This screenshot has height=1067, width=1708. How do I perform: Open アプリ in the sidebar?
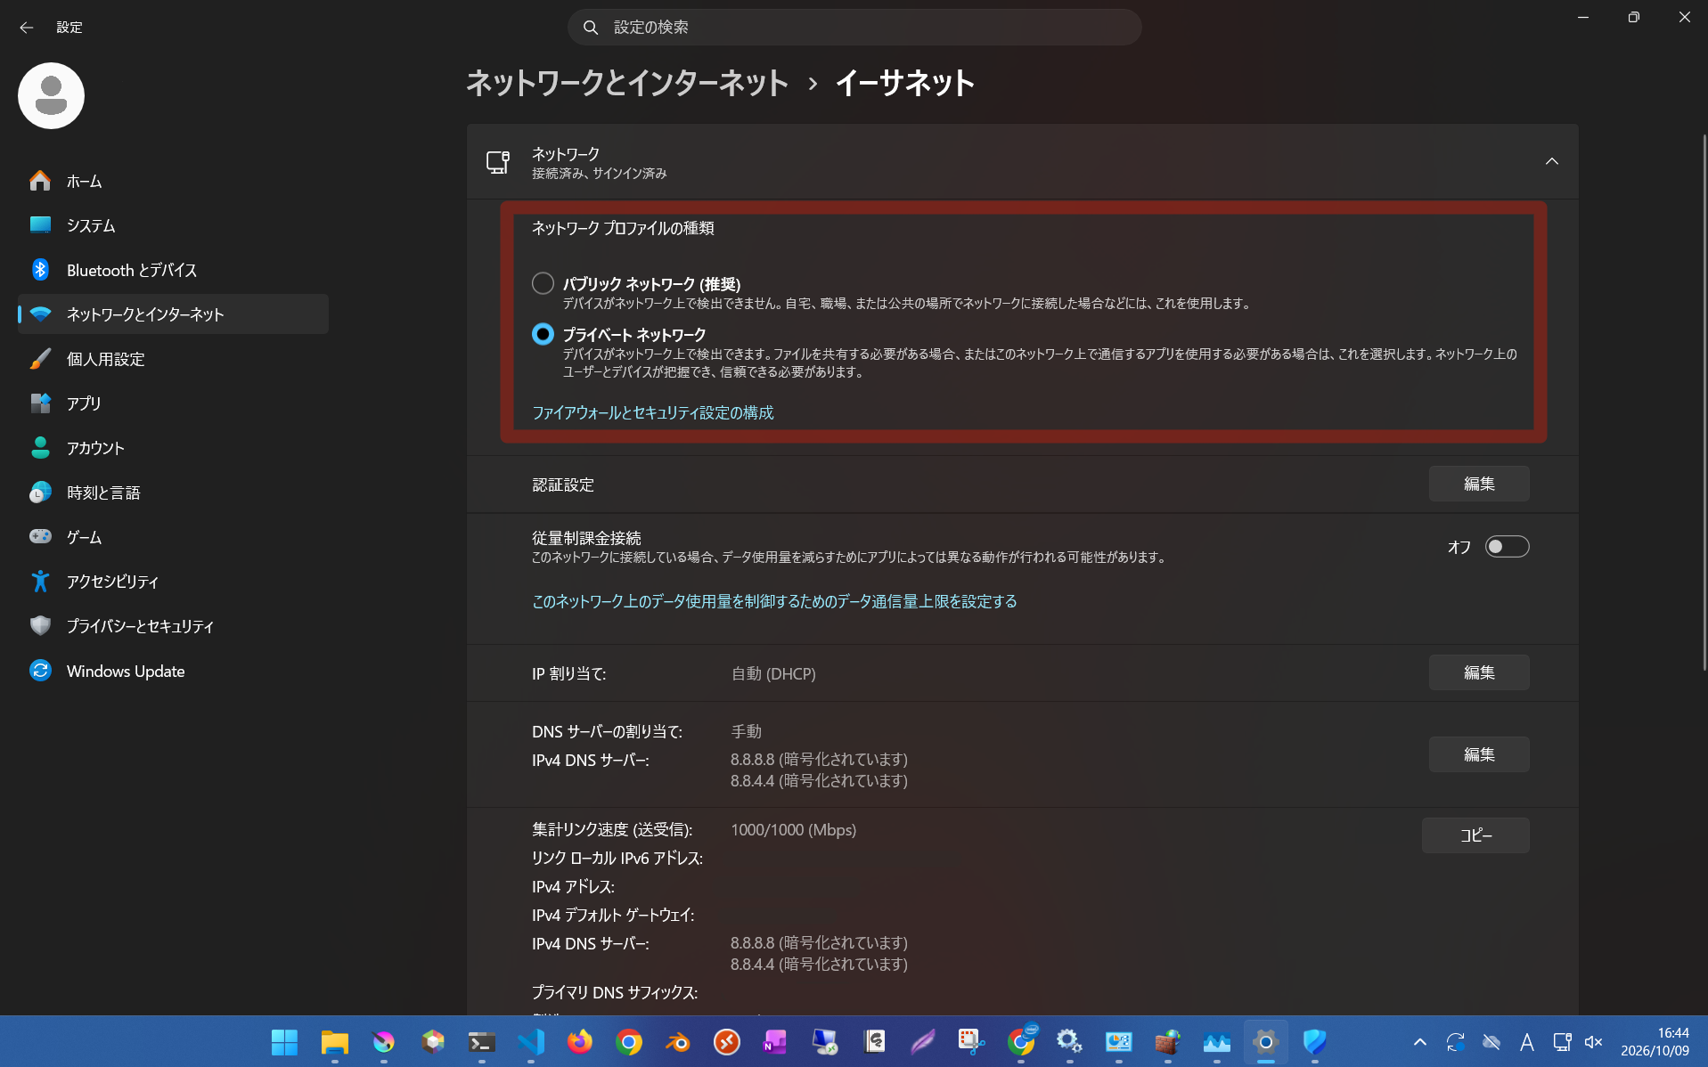[x=173, y=403]
